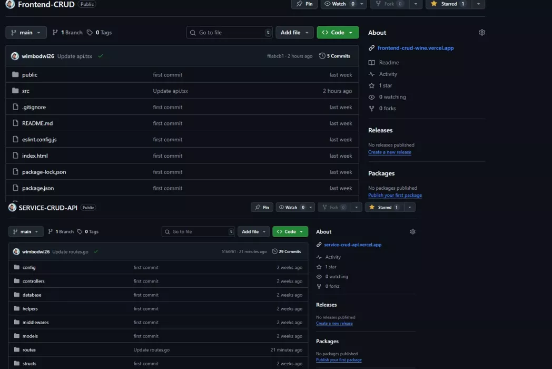Open the green Code dropdown in Frontend-CRUD
This screenshot has width=552, height=369.
pos(338,33)
